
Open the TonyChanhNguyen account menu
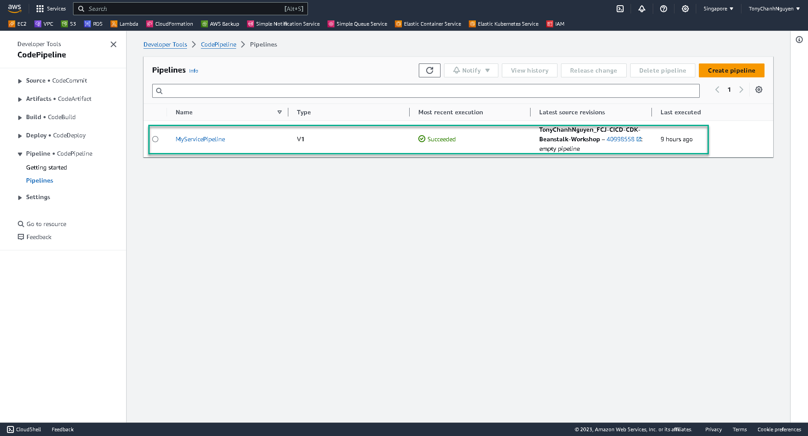click(774, 9)
